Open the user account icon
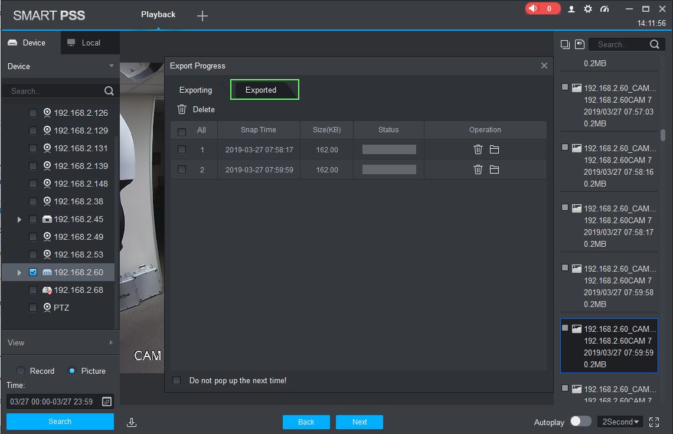673x434 pixels. (571, 9)
